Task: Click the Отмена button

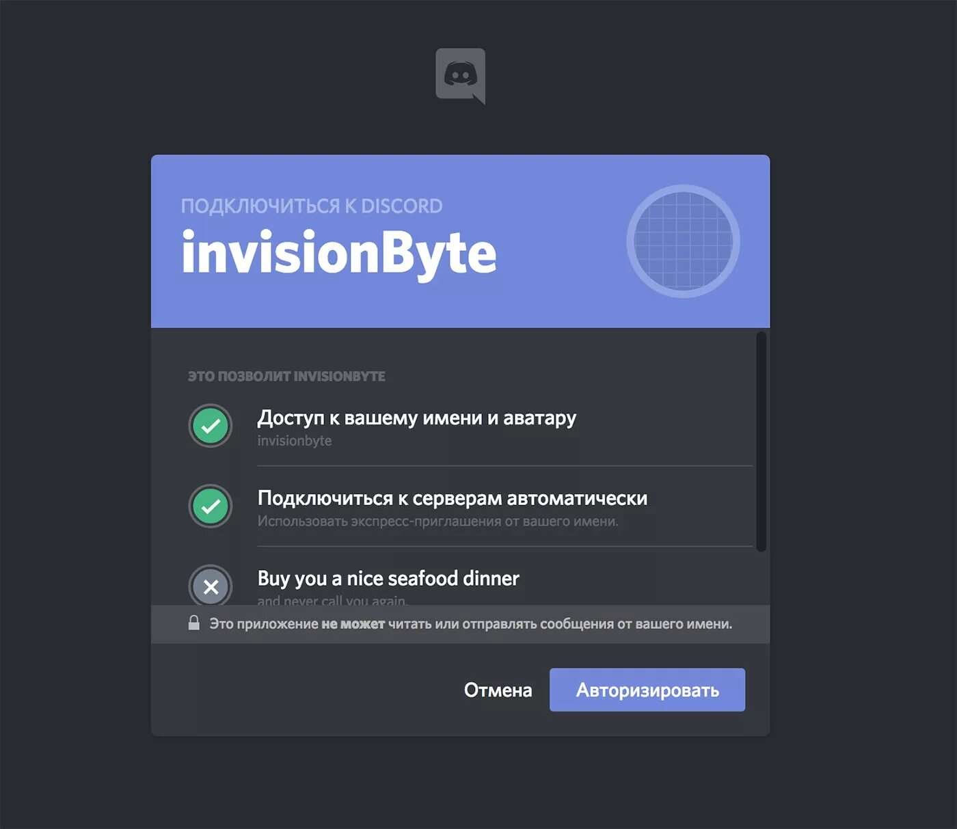Action: [498, 690]
